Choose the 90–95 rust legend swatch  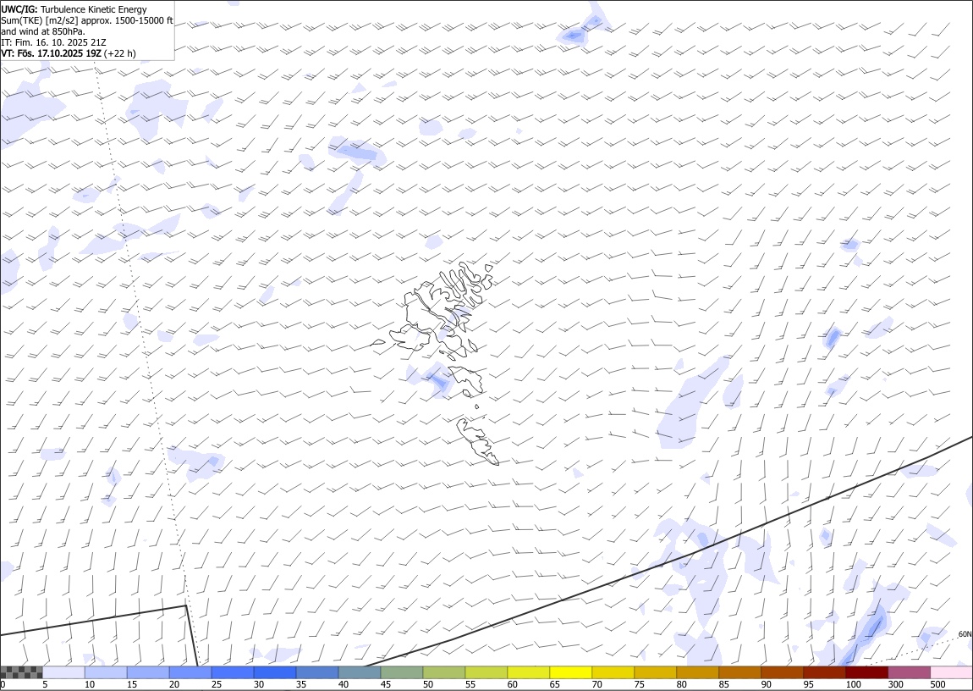coord(782,672)
